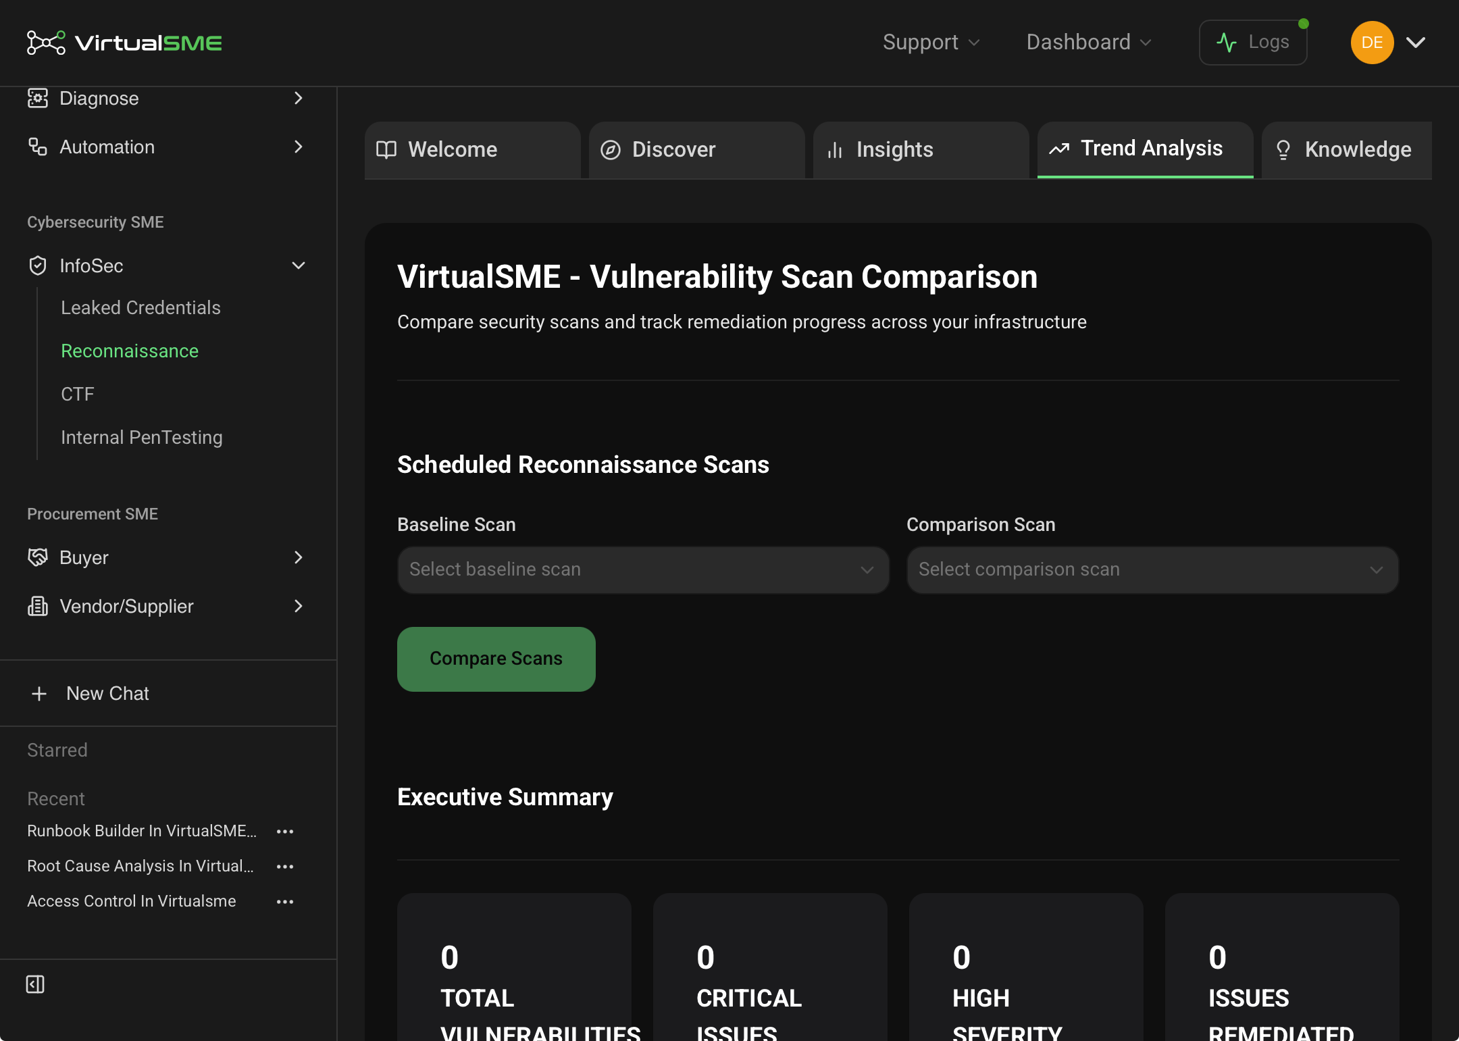The height and width of the screenshot is (1041, 1459).
Task: Click the Executive Summary heading
Action: (505, 797)
